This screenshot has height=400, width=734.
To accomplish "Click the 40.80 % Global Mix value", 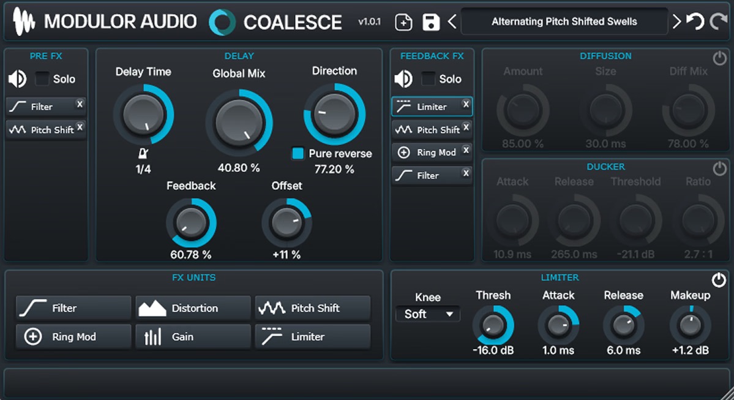I will [239, 168].
